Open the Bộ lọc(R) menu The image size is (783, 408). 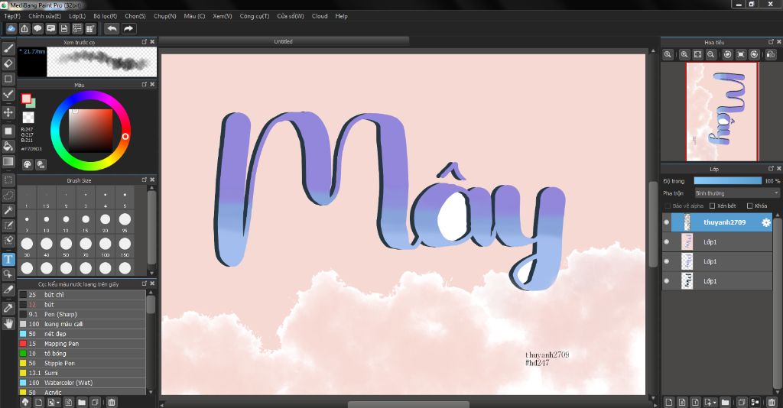point(105,16)
